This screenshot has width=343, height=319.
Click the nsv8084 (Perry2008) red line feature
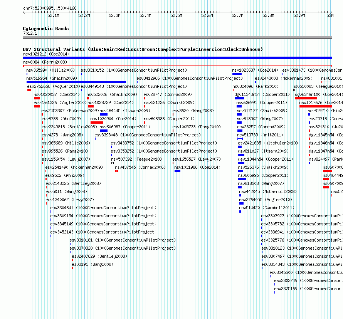tap(177, 65)
